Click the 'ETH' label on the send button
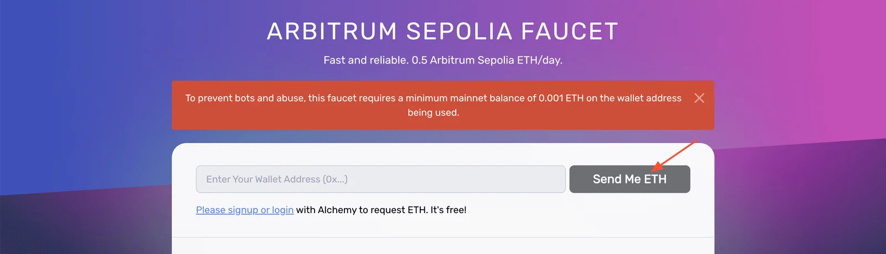 coord(655,179)
